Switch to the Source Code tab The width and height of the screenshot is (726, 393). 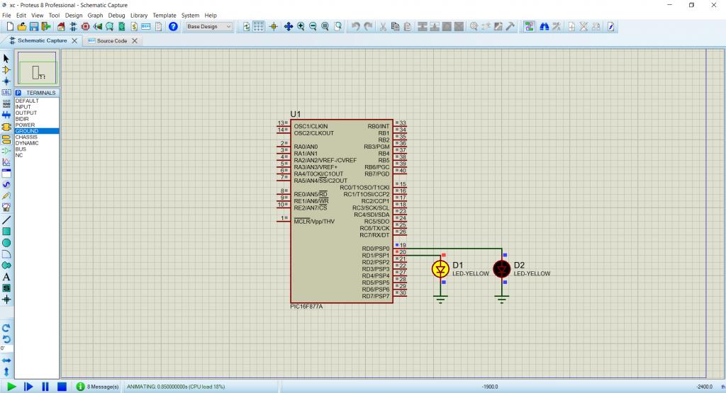click(x=111, y=40)
